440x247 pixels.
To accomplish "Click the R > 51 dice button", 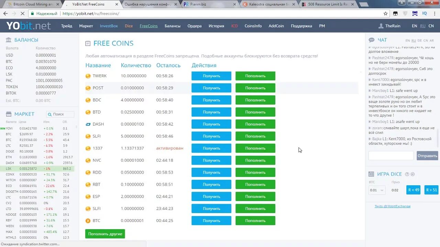I will [x=431, y=190].
